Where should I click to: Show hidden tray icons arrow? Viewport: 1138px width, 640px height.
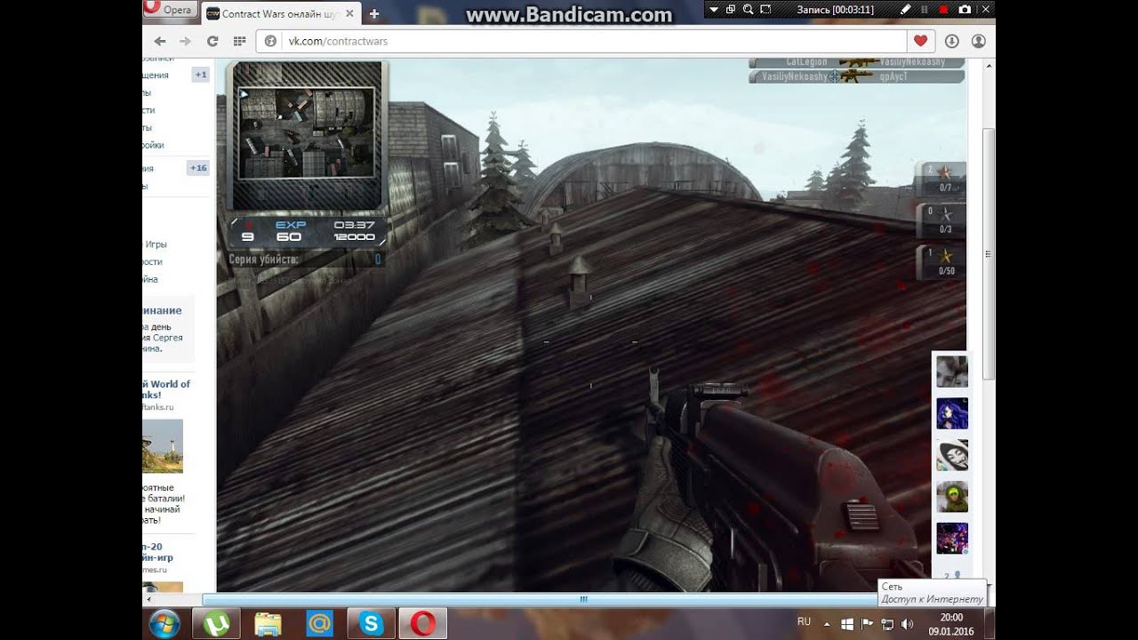click(x=827, y=624)
